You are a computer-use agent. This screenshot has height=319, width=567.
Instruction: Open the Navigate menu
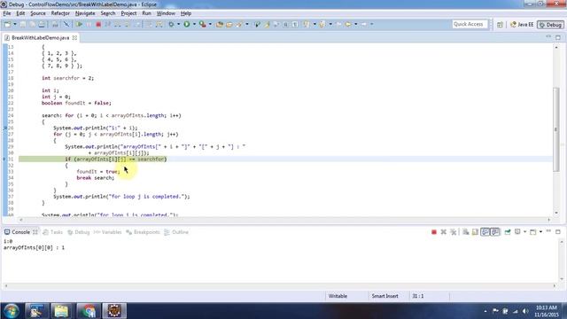[x=85, y=13]
